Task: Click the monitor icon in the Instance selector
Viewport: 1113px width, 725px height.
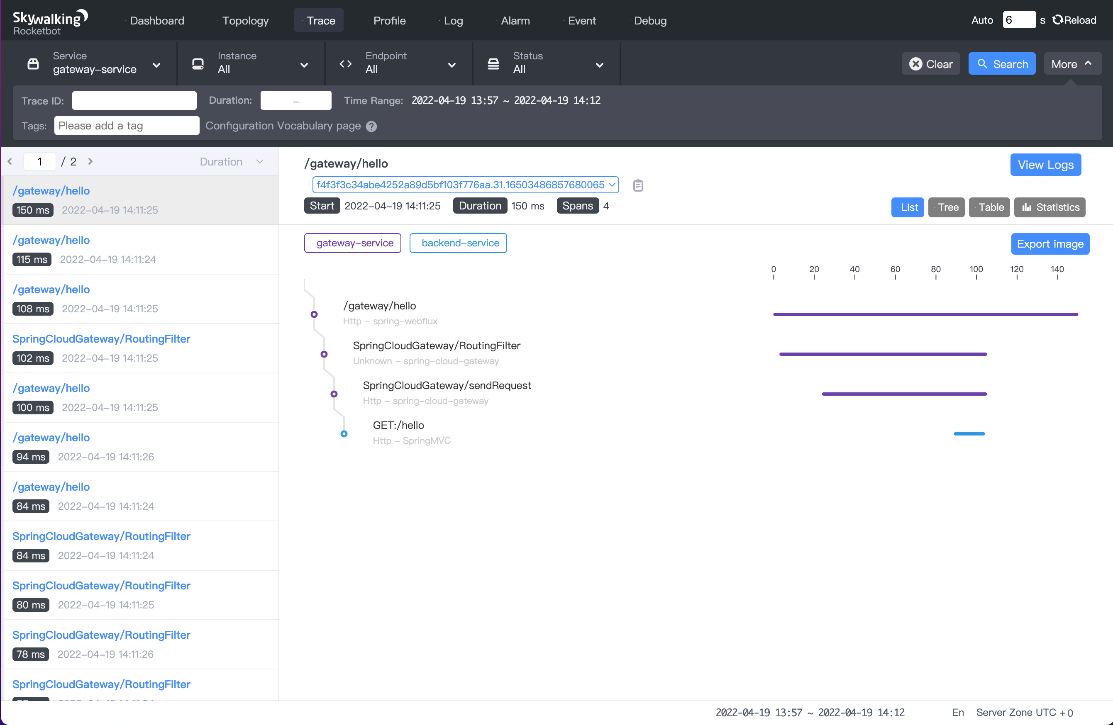Action: pos(198,63)
